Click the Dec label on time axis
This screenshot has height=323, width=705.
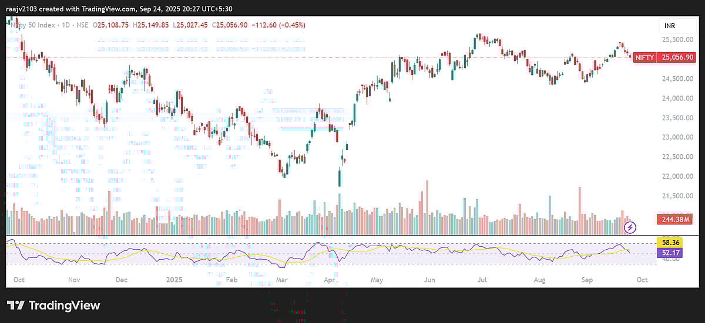(x=122, y=280)
